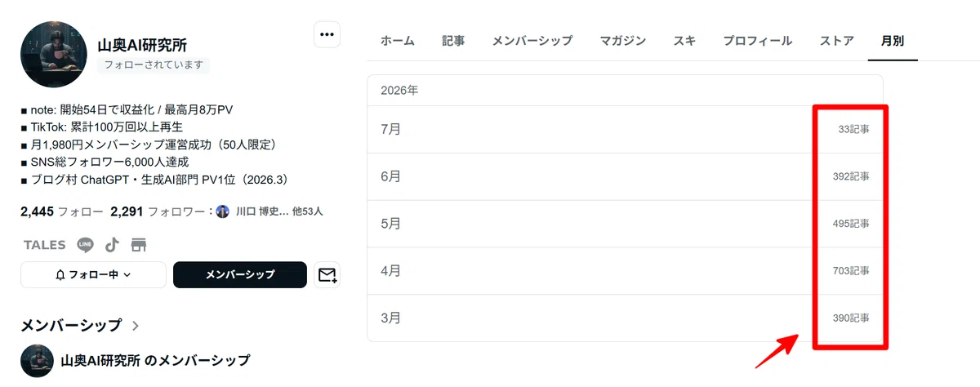Open the 4月 row with 703記事

point(625,271)
